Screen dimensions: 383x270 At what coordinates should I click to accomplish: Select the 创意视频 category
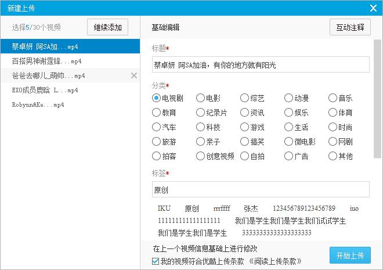click(200, 156)
